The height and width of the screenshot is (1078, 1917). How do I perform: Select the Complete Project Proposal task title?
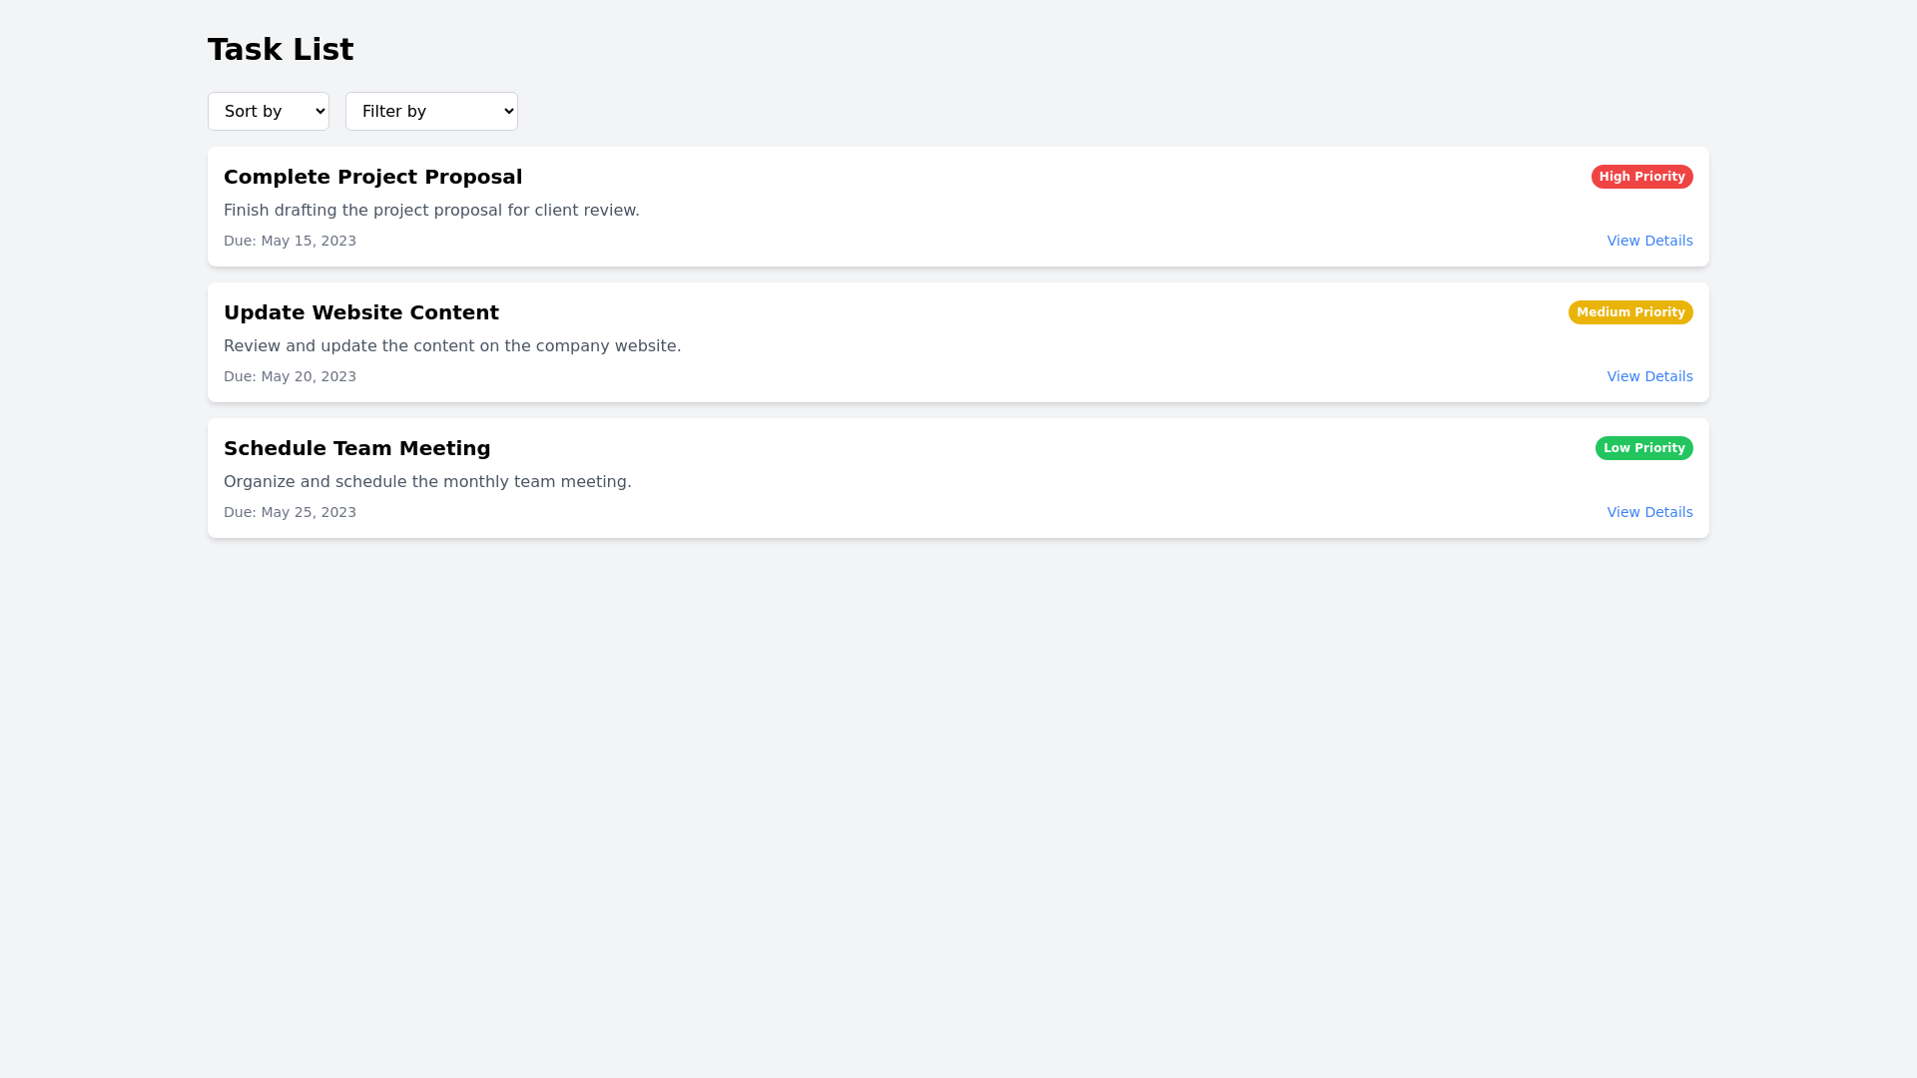(372, 177)
